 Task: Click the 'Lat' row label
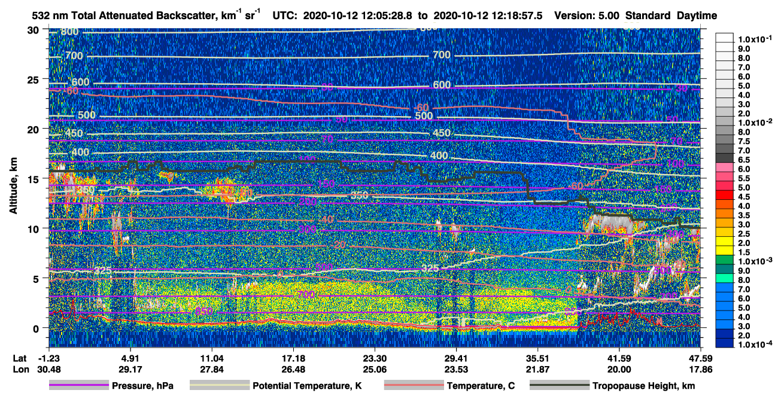19,358
